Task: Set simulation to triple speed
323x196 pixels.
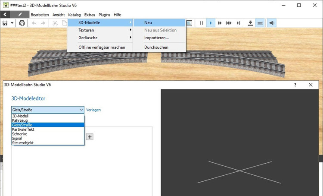Action: [x=229, y=23]
